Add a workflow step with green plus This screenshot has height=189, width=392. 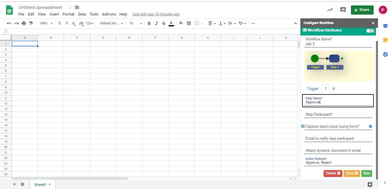point(342,58)
